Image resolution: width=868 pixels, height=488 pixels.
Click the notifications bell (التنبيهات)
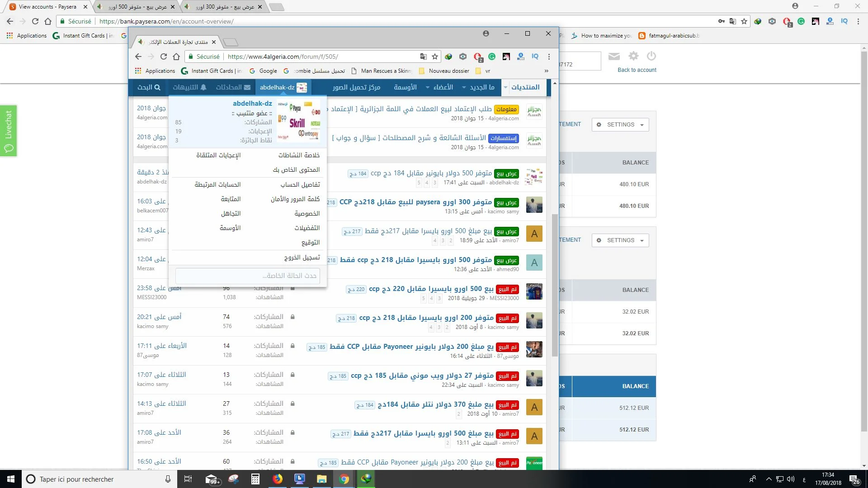(x=189, y=87)
